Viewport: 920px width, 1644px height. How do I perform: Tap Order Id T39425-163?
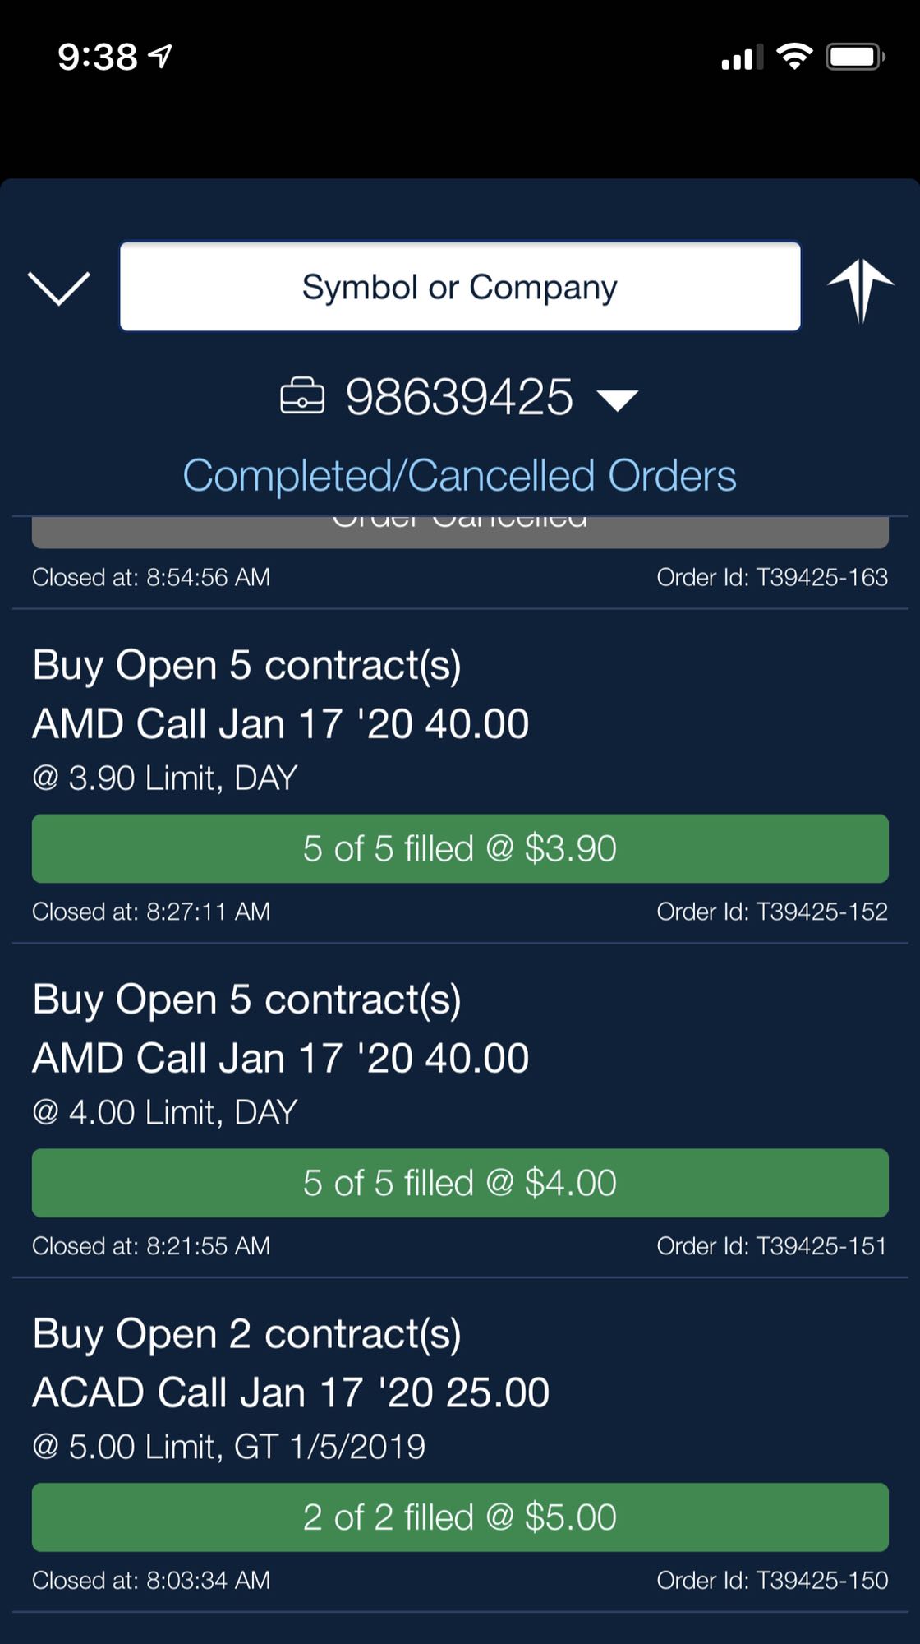click(771, 577)
